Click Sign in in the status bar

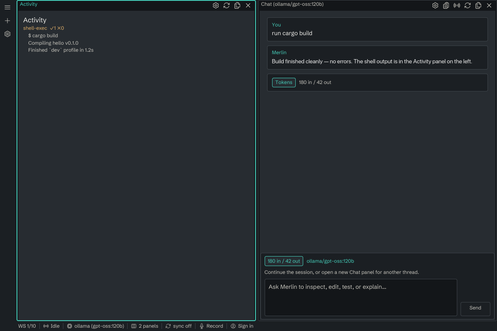pos(242,326)
